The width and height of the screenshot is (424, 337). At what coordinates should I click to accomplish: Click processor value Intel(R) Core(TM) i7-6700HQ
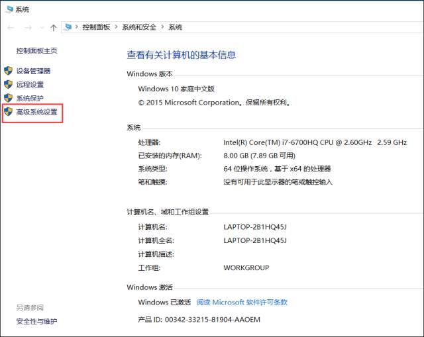coord(315,142)
